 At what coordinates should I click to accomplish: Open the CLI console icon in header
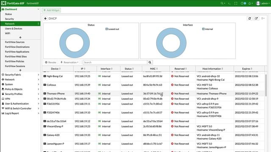[230, 3]
